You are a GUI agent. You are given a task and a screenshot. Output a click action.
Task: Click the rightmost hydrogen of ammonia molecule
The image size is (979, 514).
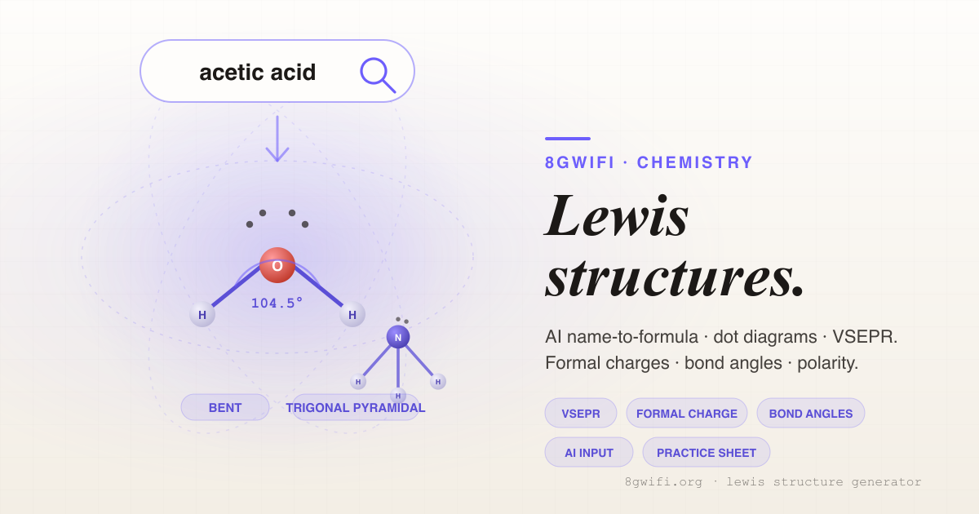(438, 381)
